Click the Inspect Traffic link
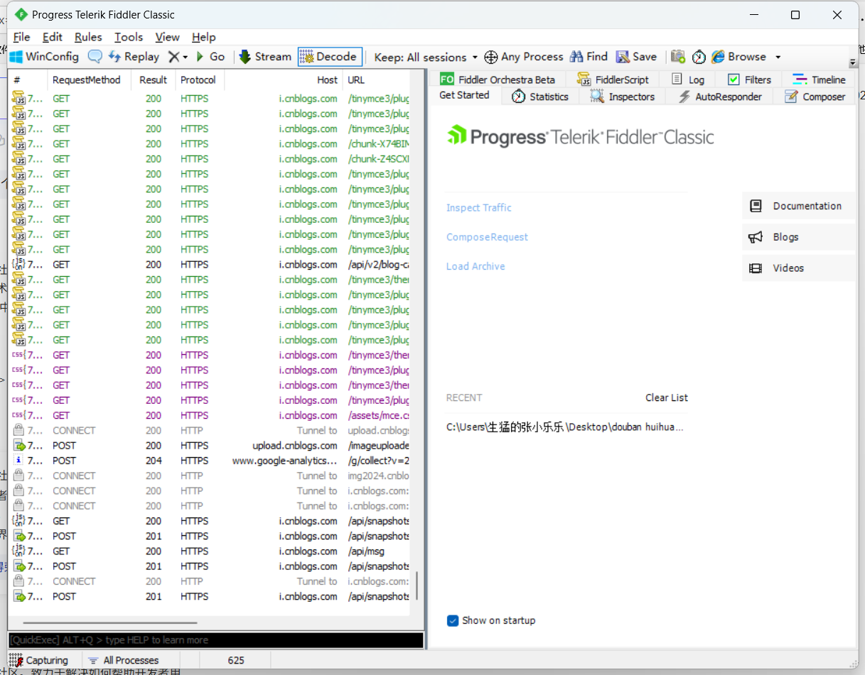Viewport: 865px width, 675px height. (479, 208)
